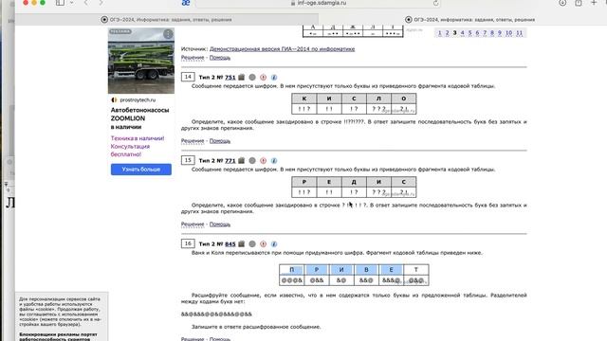This screenshot has width=607, height=341.
Task: Click the blue info icon next to task № 751
Action: point(274,78)
